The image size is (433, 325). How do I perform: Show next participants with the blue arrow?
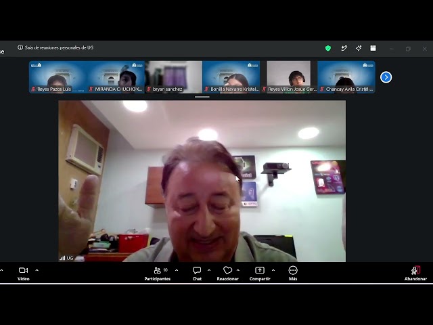(x=386, y=77)
